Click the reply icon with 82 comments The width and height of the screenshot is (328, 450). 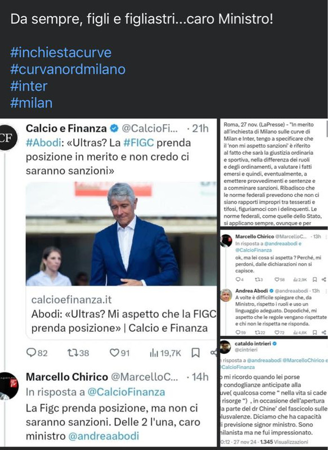(x=31, y=353)
